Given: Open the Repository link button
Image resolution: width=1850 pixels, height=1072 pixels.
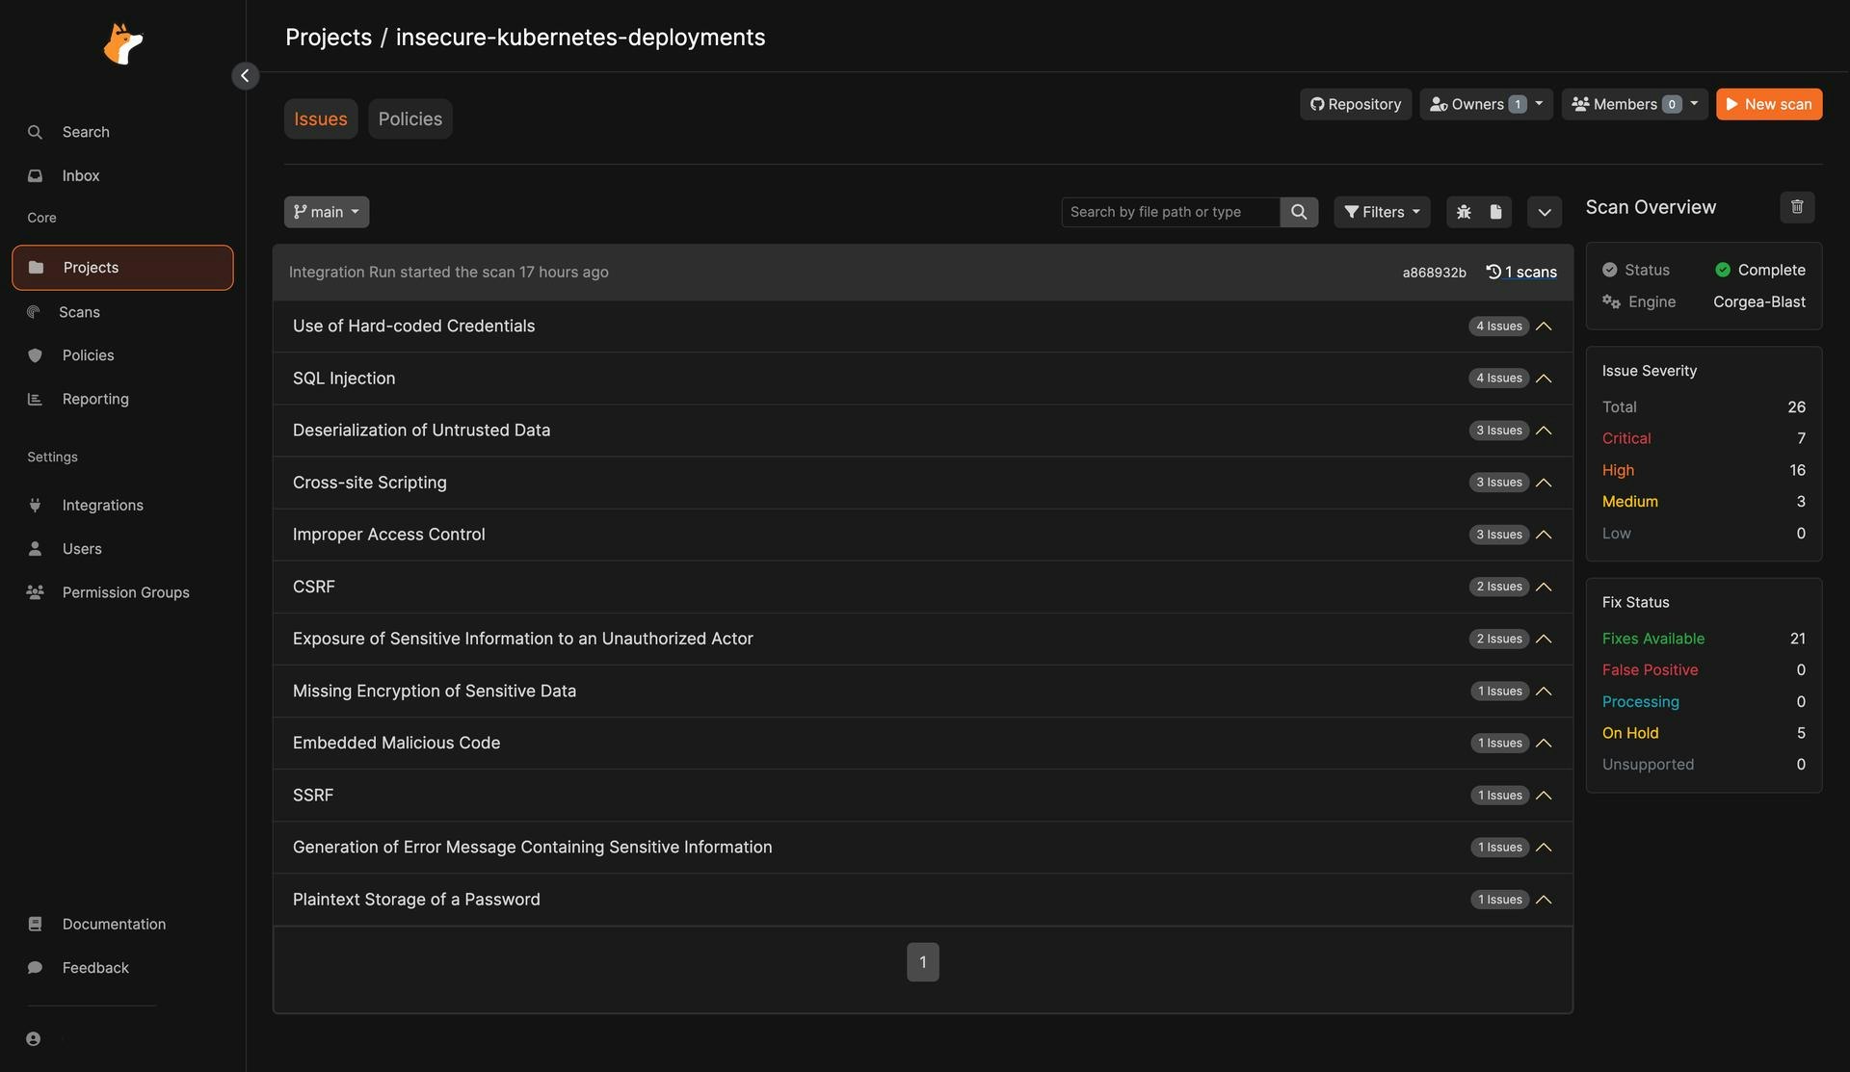Looking at the screenshot, I should click(x=1355, y=104).
